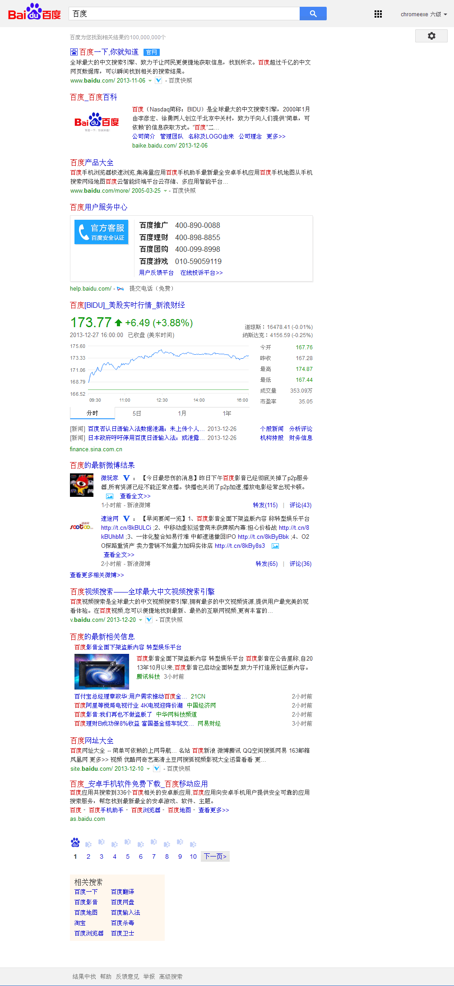Open 个股新闻 link in stock panel
This screenshot has width=454, height=986.
point(272,429)
